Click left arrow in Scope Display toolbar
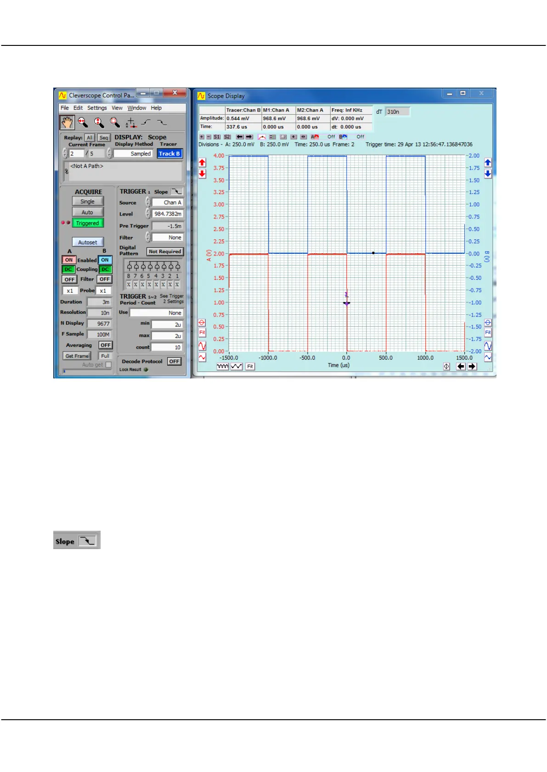Viewport: 547px width, 772px height. point(240,137)
